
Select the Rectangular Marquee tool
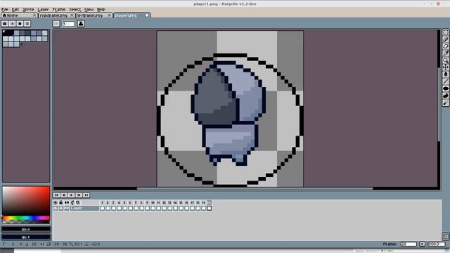tap(445, 32)
